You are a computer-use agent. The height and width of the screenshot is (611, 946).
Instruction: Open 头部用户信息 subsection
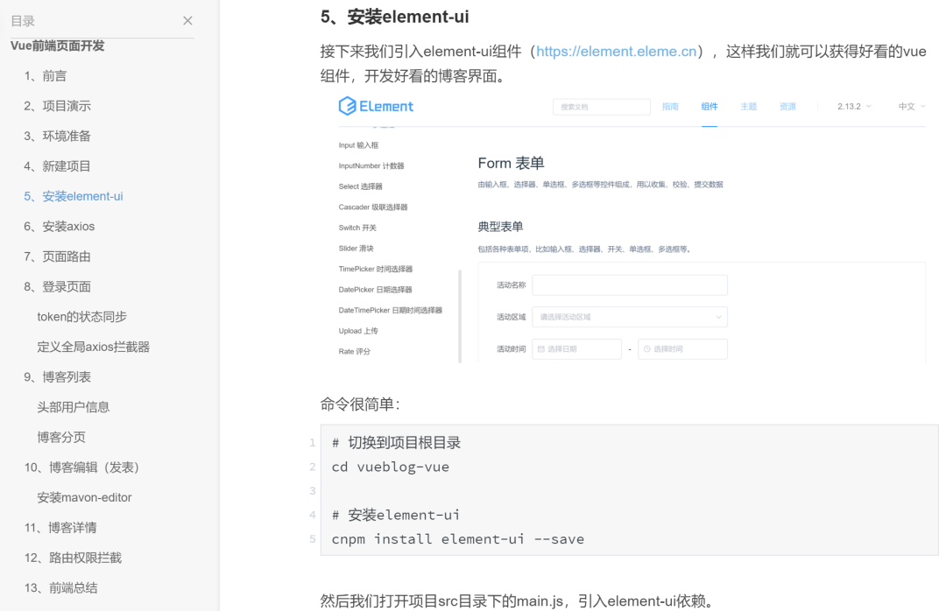tap(73, 408)
